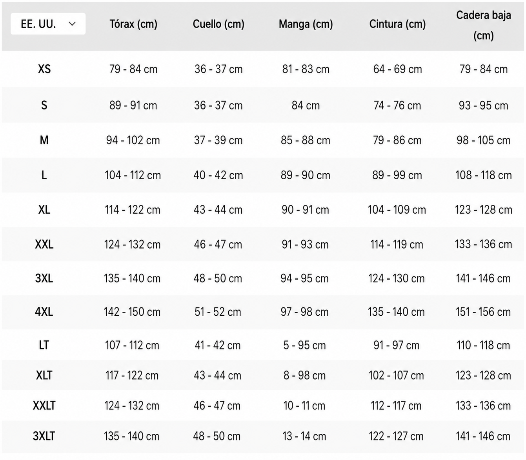Image resolution: width=526 pixels, height=460 pixels.
Task: Click the chevron arrow beside EE. UU.
Action: pos(72,24)
